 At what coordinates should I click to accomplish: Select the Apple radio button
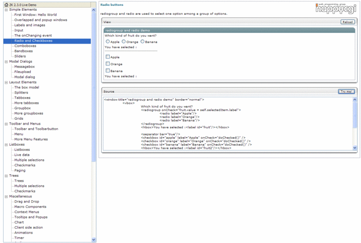tap(107, 41)
